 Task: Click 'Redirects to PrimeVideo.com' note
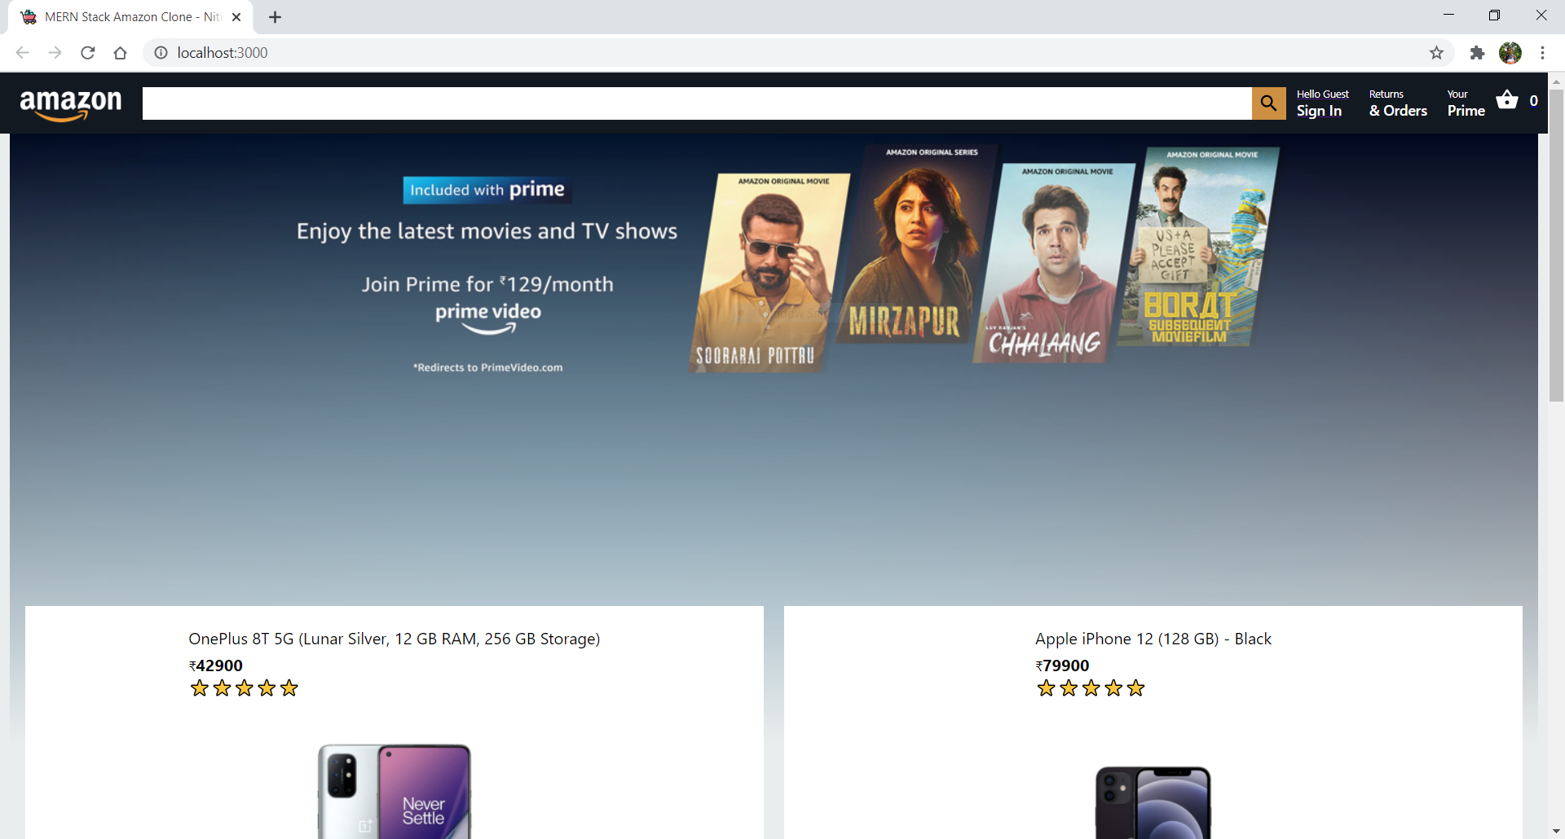487,367
